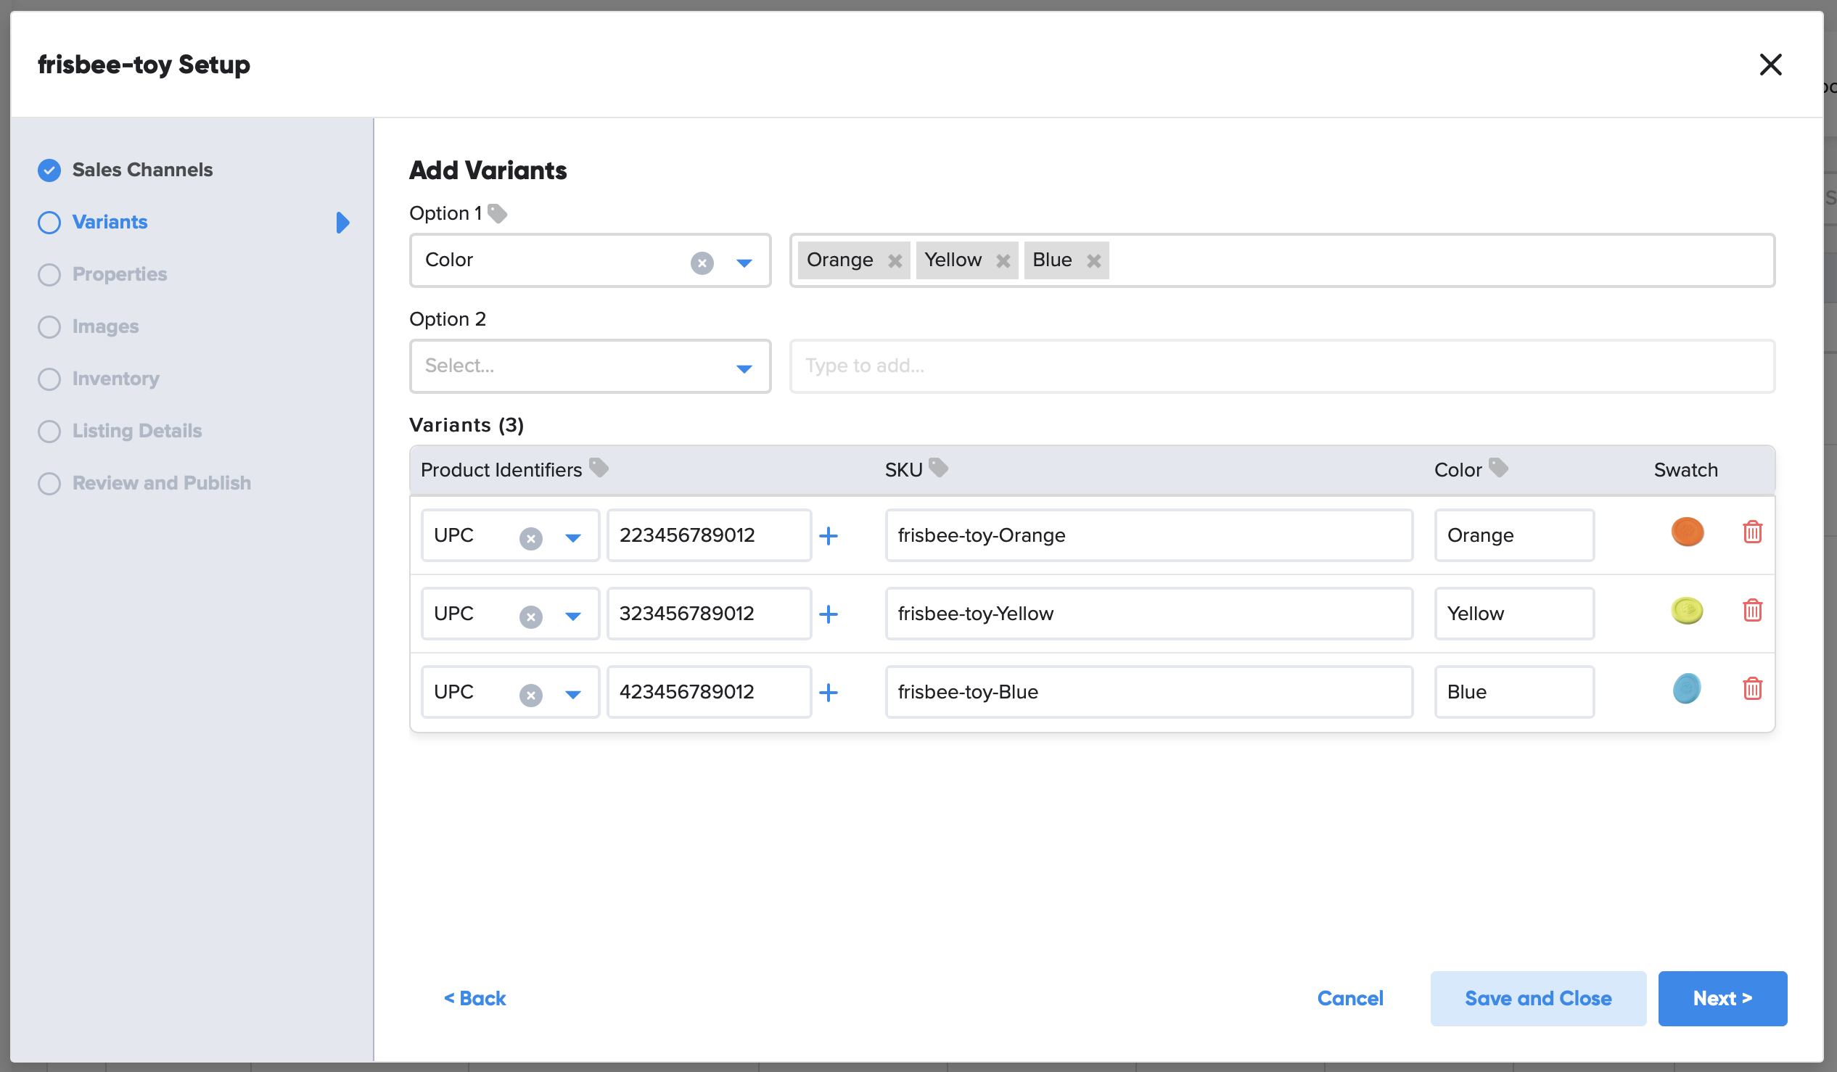Go back with the '< Back' link
The image size is (1837, 1072).
474,999
